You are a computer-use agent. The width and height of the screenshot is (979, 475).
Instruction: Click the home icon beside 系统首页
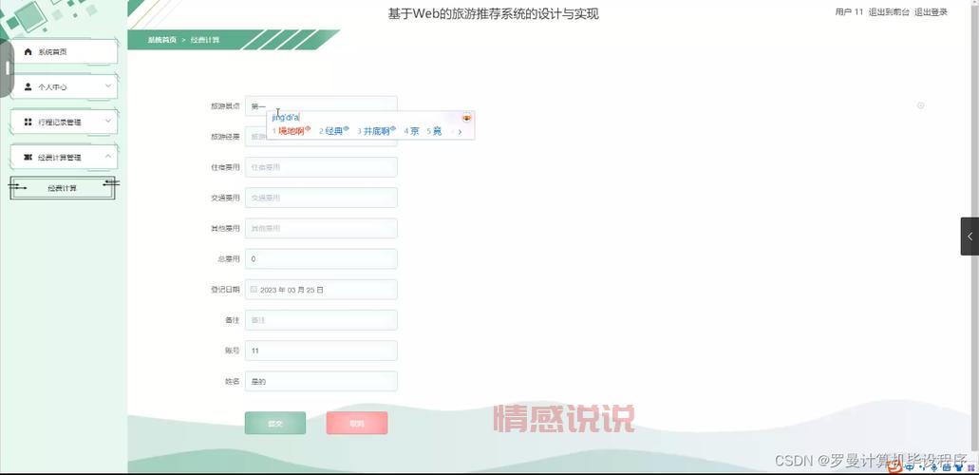(28, 52)
